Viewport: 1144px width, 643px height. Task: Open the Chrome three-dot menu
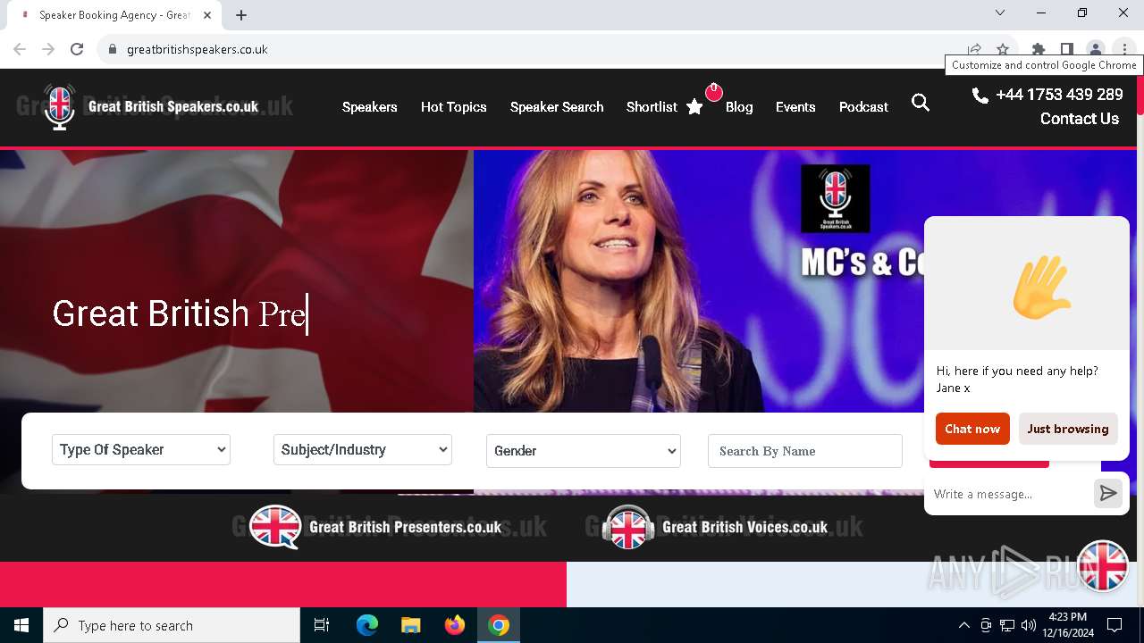[x=1123, y=49]
